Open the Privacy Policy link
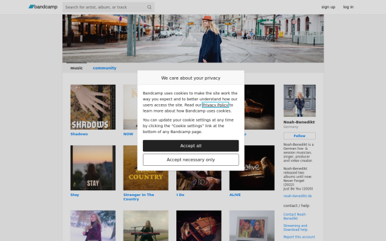The image size is (386, 241). click(x=215, y=105)
